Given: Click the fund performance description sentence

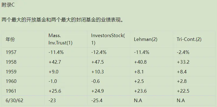Looking at the screenshot, I should [62, 20].
